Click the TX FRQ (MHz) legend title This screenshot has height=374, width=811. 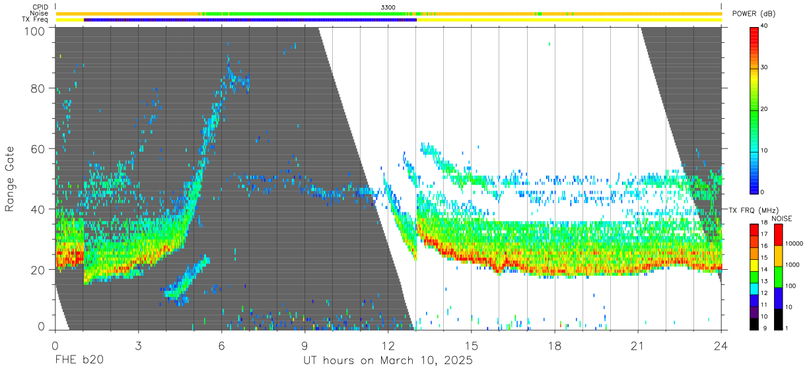click(x=753, y=210)
